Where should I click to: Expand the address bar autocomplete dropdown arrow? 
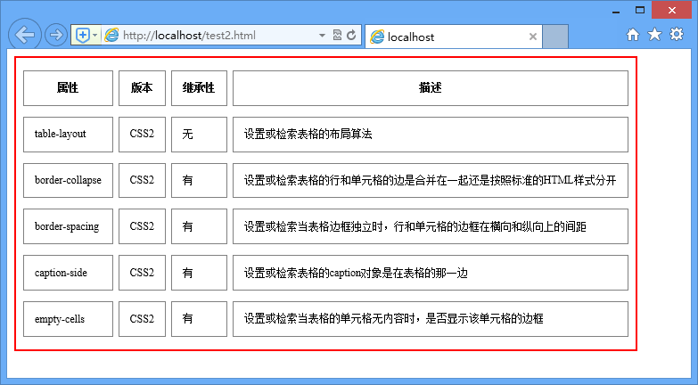click(322, 37)
